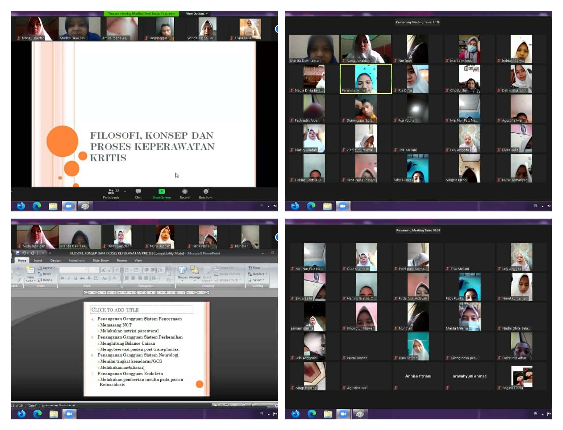Switch to the Slide Show ribbon tab
The image size is (563, 430).
[100, 261]
